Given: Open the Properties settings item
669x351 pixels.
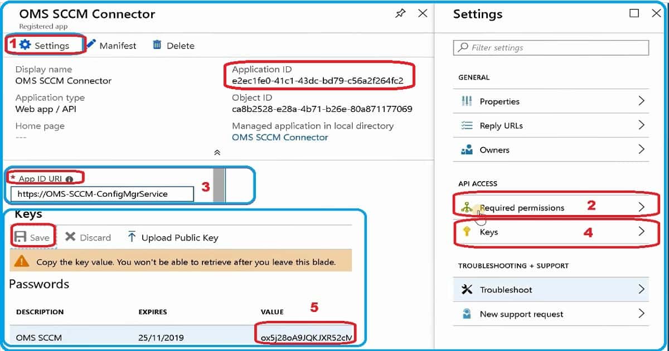Looking at the screenshot, I should [x=551, y=101].
